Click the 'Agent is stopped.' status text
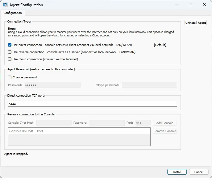Screen dimensions: 212x178 [16, 154]
